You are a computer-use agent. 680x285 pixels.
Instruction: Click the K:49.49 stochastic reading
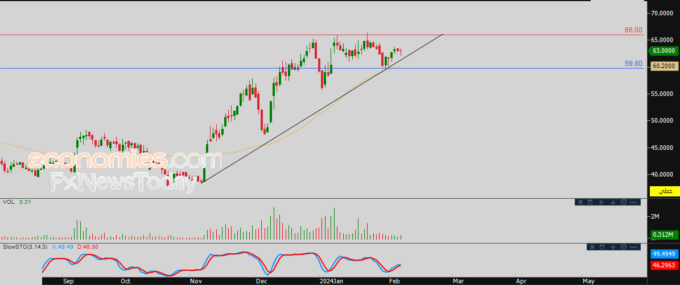click(64, 246)
